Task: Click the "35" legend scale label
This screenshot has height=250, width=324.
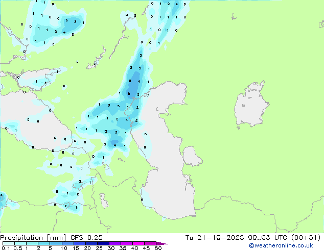Action: [x=123, y=248]
